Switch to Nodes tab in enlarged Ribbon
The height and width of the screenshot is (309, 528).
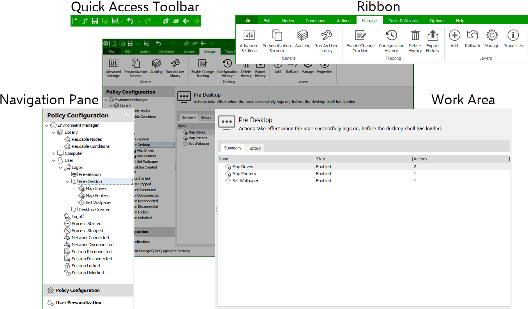[x=288, y=21]
